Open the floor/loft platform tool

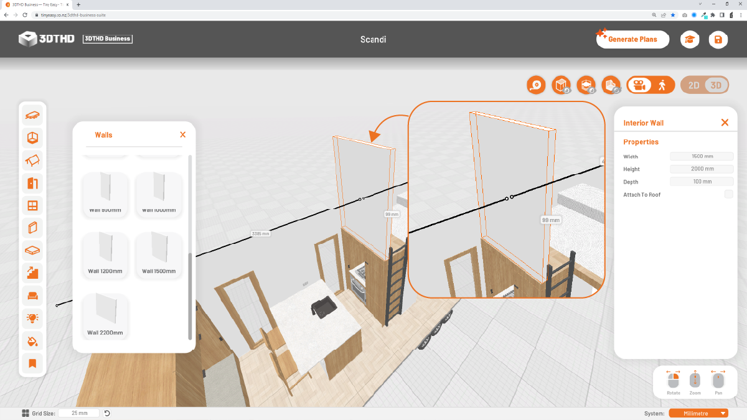pyautogui.click(x=32, y=250)
